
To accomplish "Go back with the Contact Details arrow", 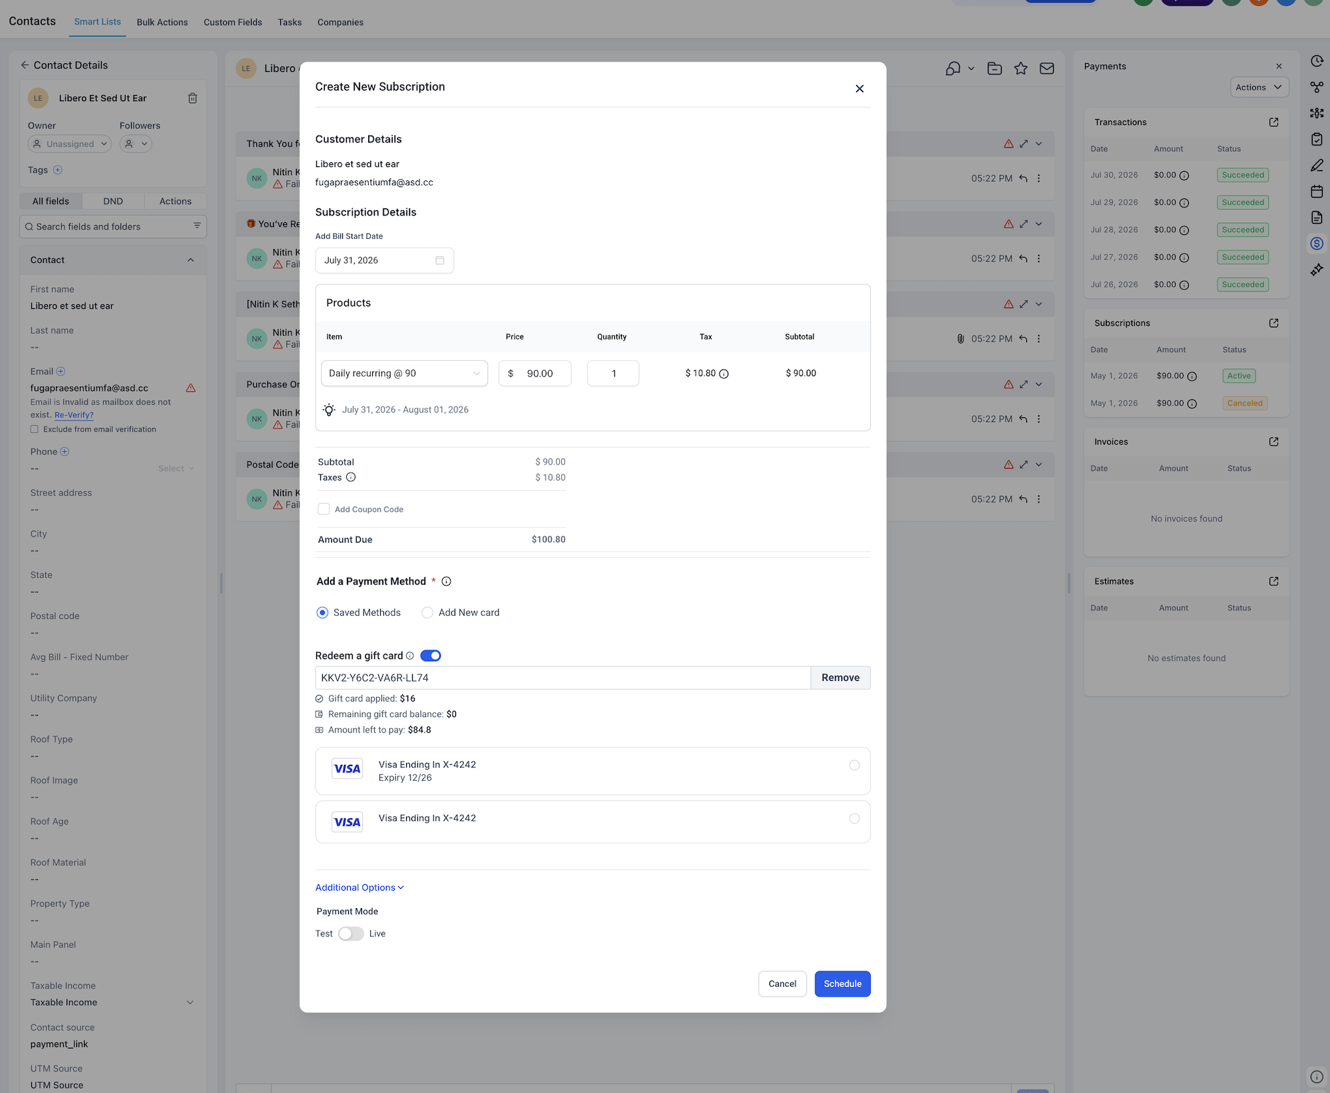I will click(25, 65).
